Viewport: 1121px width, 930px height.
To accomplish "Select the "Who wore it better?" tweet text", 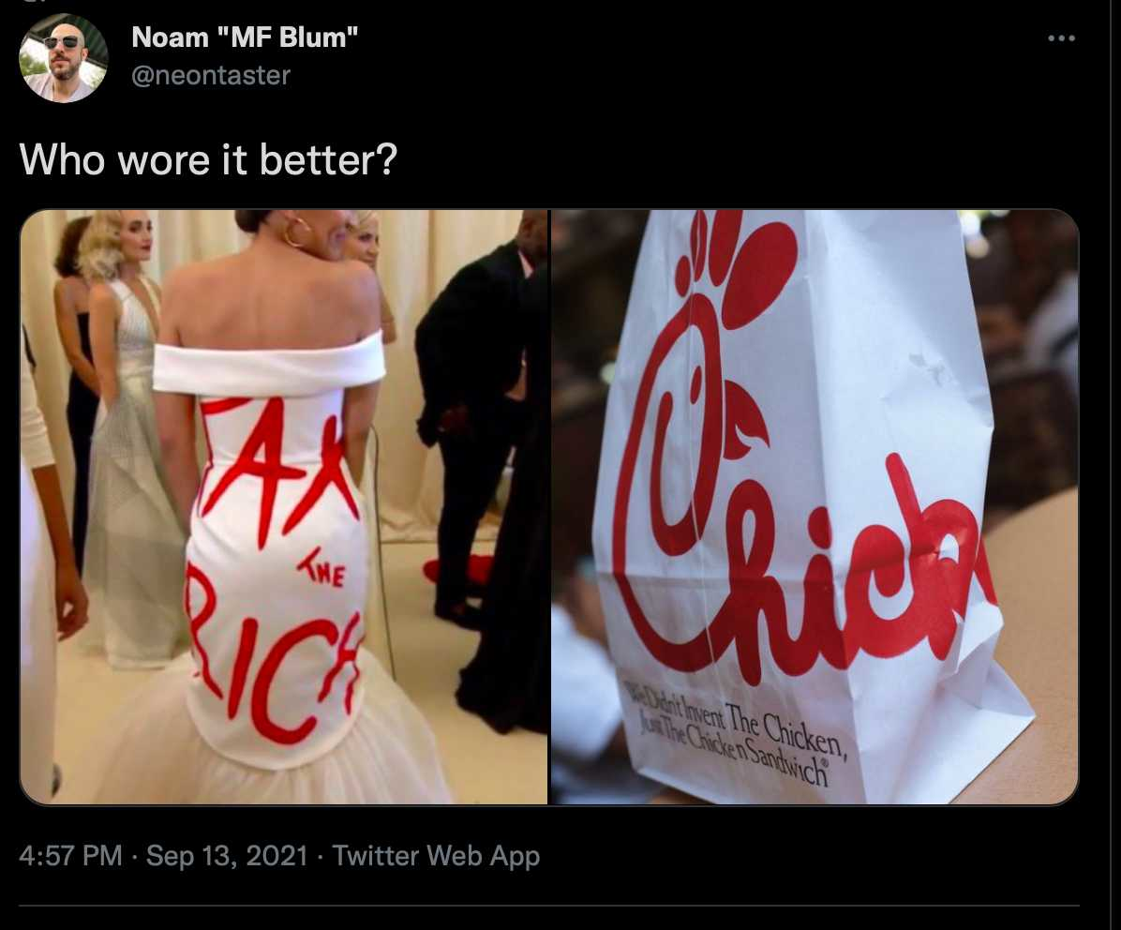I will pyautogui.click(x=208, y=158).
